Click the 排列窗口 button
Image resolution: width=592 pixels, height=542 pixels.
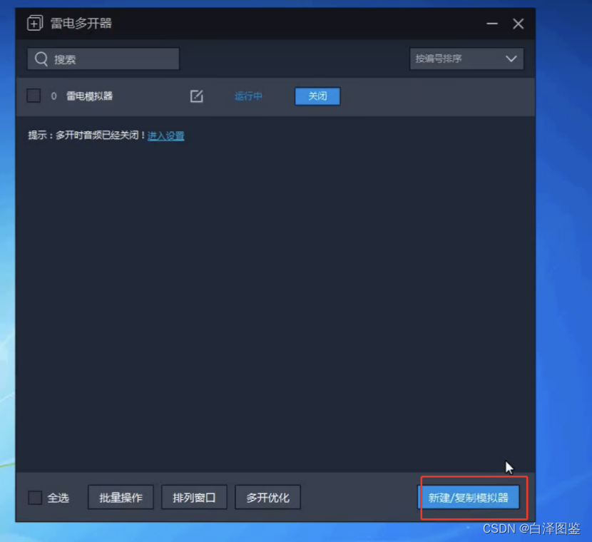click(x=194, y=498)
